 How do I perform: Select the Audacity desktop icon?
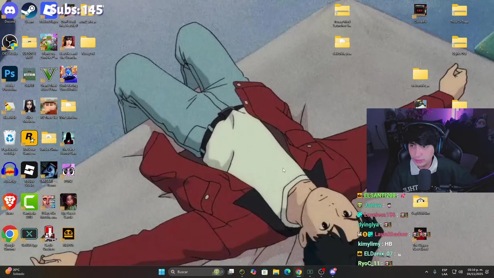tap(10, 173)
